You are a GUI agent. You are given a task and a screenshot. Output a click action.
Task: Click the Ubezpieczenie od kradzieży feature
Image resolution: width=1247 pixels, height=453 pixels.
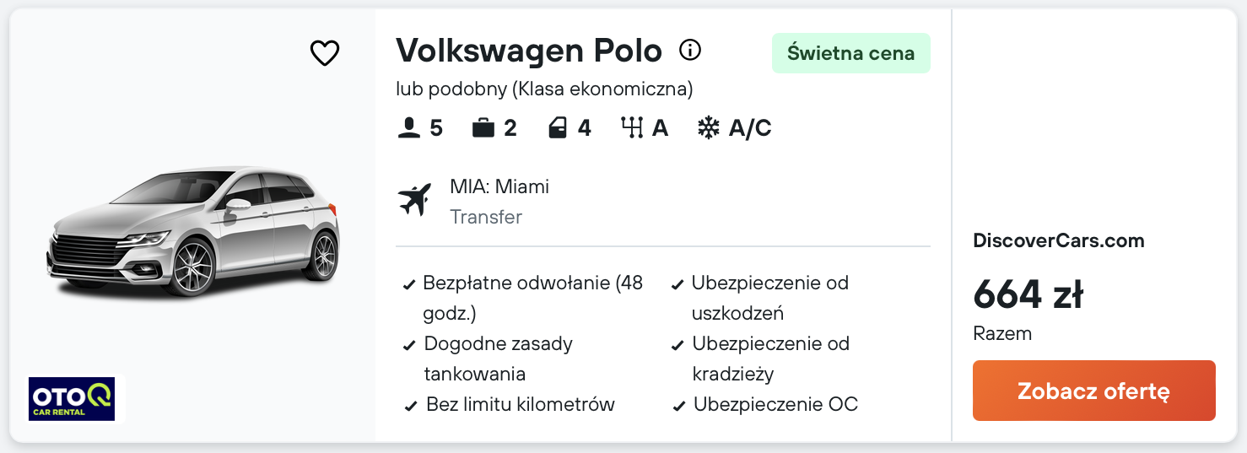click(770, 359)
